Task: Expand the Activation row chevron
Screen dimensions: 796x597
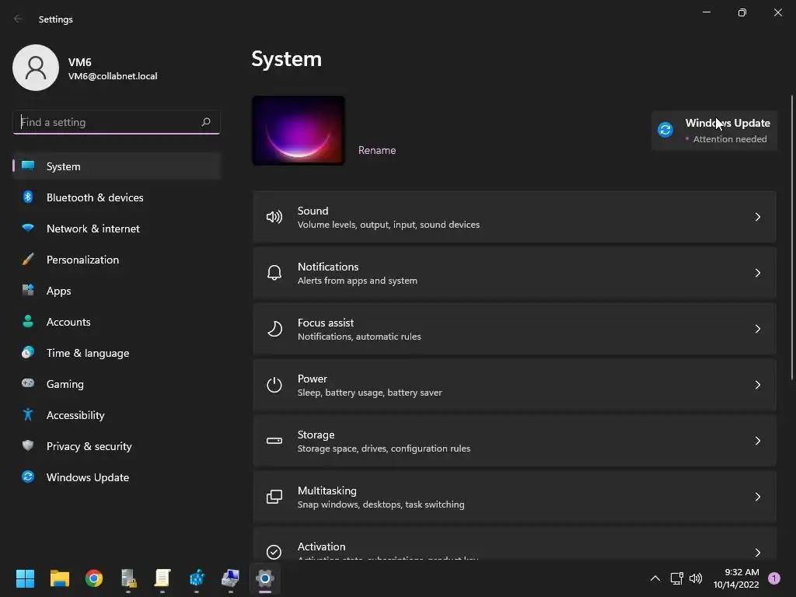Action: coord(757,553)
